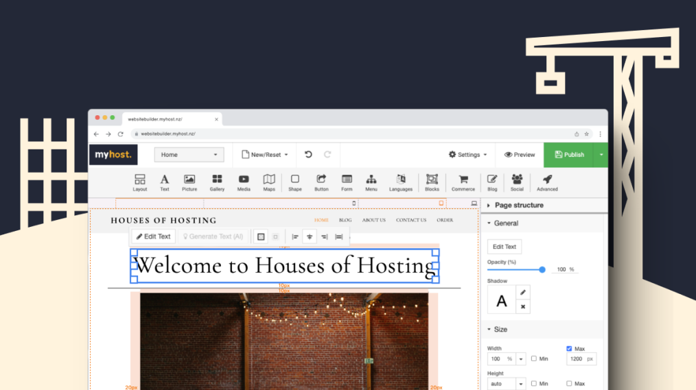This screenshot has height=390, width=696.
Task: Click Edit Text in General panel
Action: coord(504,247)
